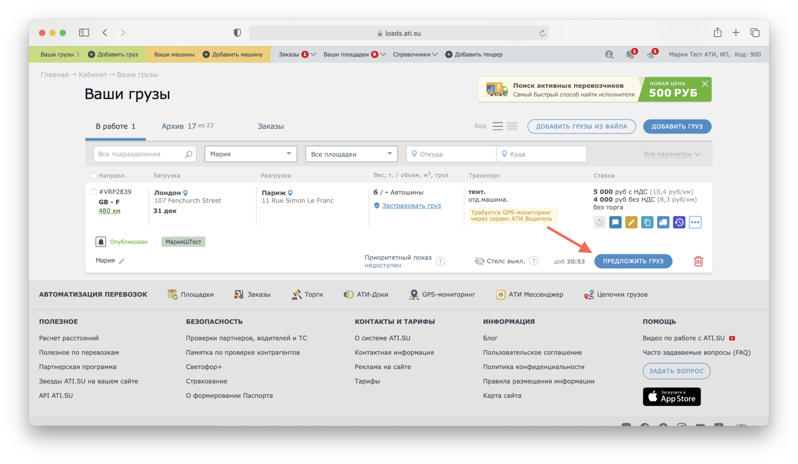Click the map pin next to Лондон
Image resolution: width=798 pixels, height=464 pixels.
tap(185, 193)
